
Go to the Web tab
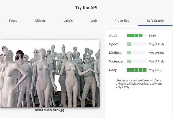click(93, 21)
